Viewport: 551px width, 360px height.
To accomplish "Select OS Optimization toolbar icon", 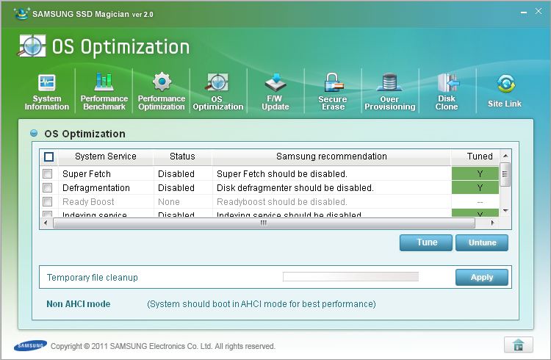I will [217, 82].
